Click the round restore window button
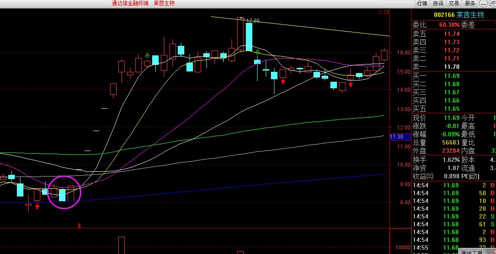Screen dimensions: 496x254 492,3
